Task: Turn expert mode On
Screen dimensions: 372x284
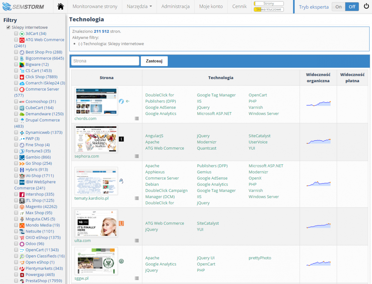Action: pos(339,7)
